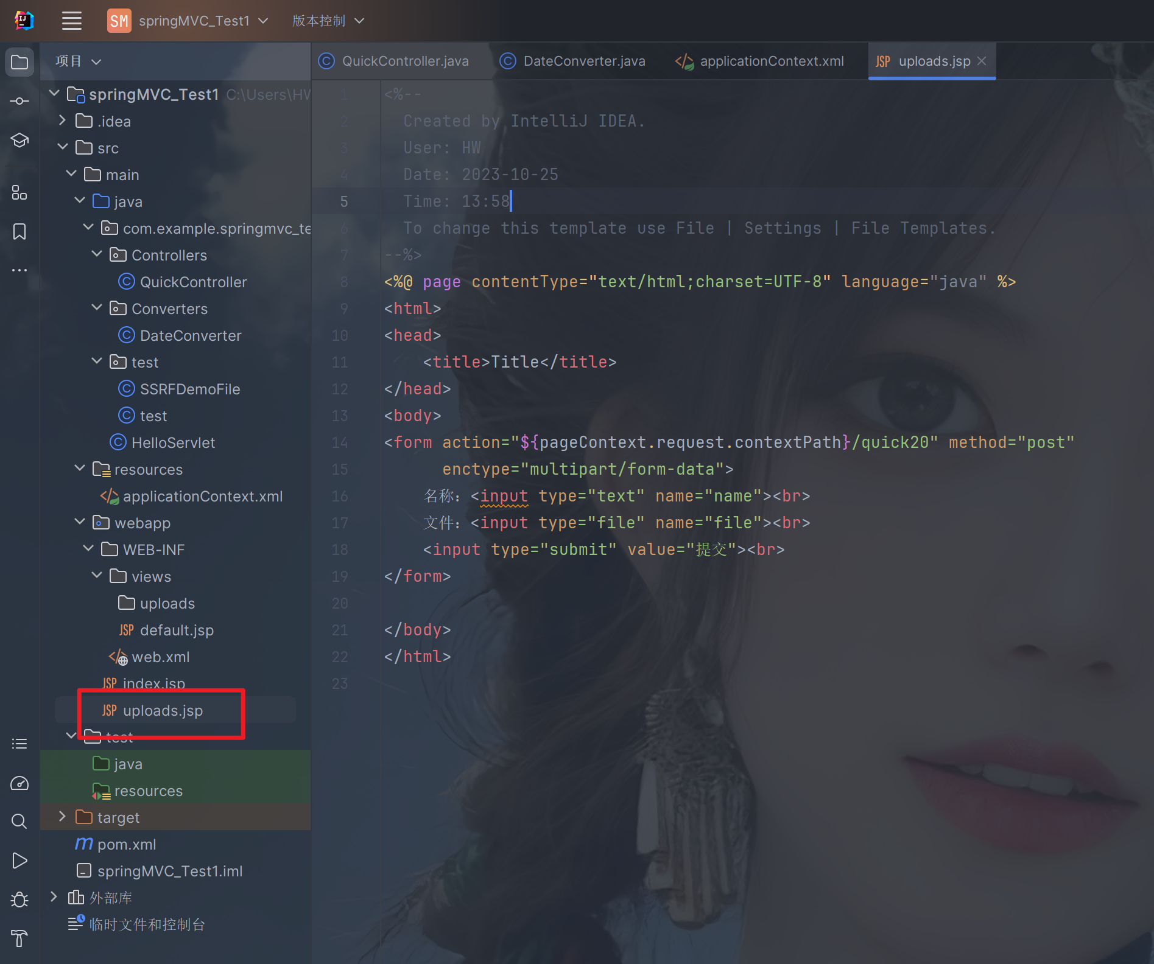The image size is (1154, 964).
Task: Expand the target folder
Action: [63, 817]
